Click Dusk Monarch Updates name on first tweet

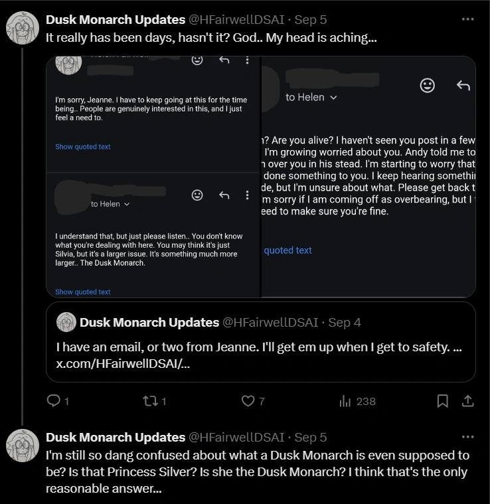click(115, 20)
